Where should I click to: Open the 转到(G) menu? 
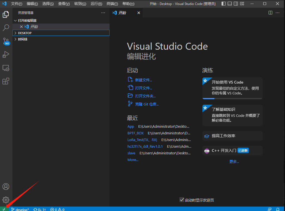(80, 4)
